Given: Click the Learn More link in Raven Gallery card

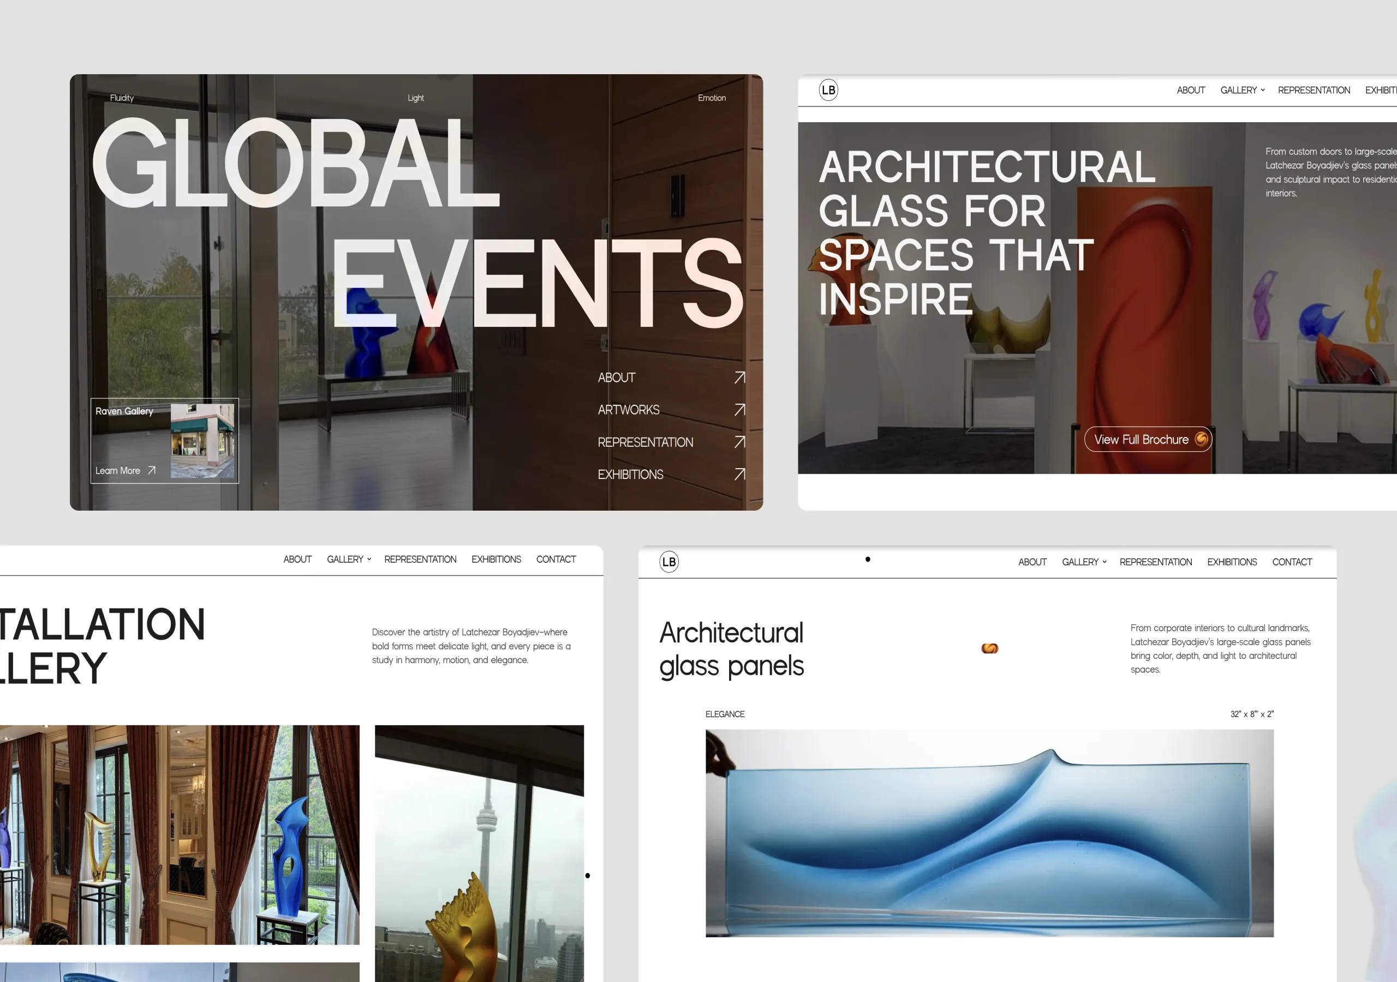Looking at the screenshot, I should click(118, 470).
